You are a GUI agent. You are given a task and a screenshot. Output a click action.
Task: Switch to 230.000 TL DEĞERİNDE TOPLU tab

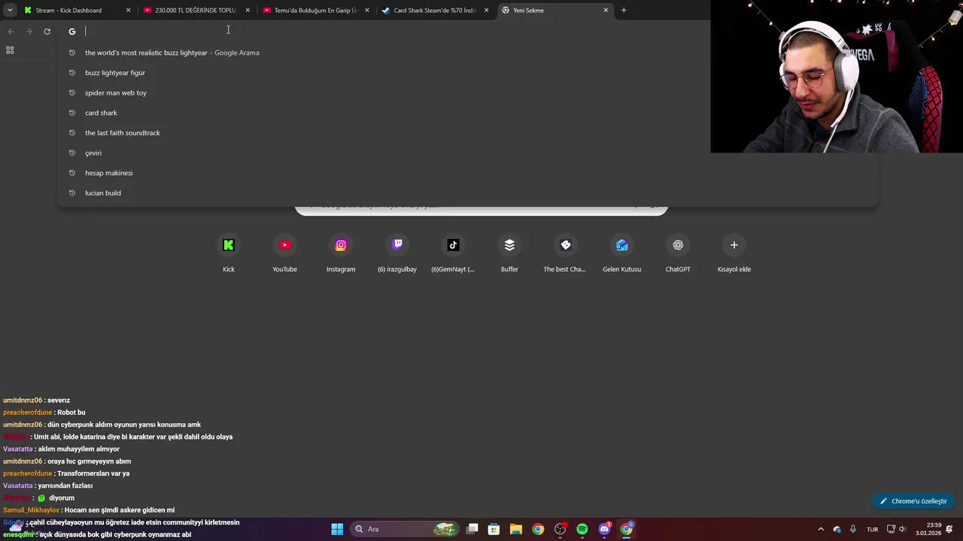[196, 10]
